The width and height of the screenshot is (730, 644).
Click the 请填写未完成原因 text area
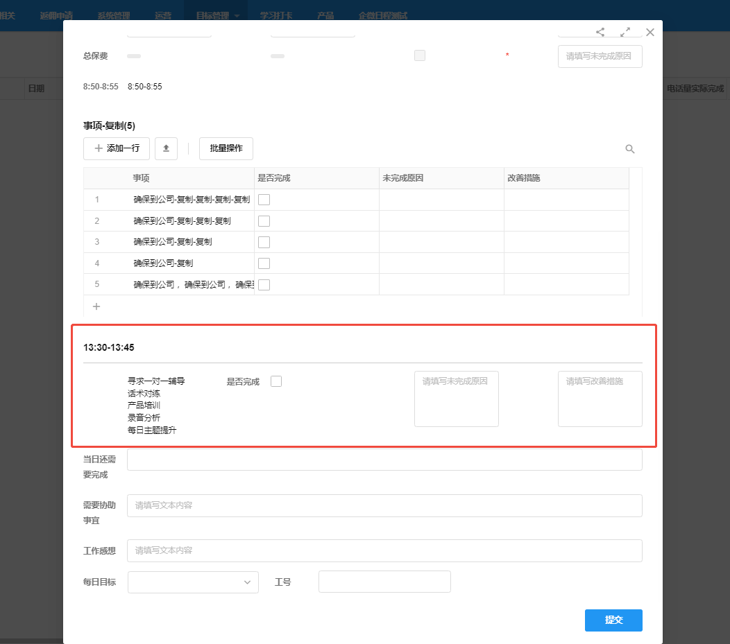(456, 399)
